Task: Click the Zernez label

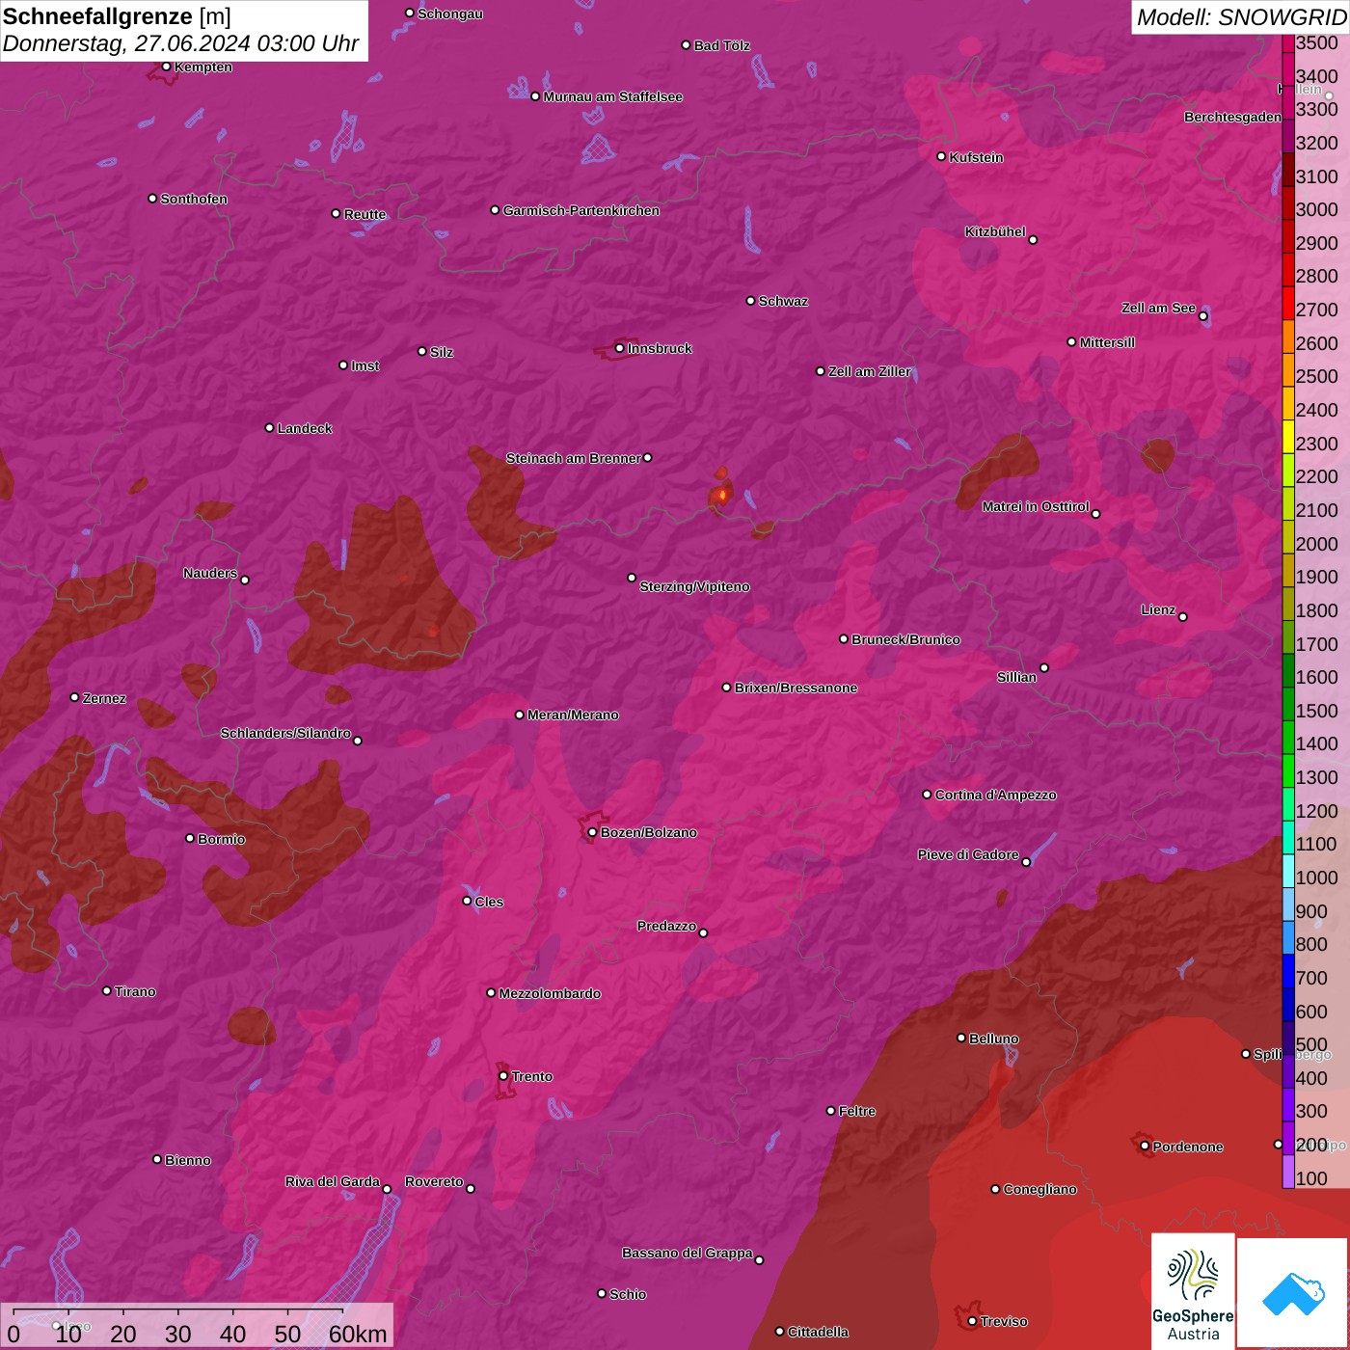Action: [104, 698]
